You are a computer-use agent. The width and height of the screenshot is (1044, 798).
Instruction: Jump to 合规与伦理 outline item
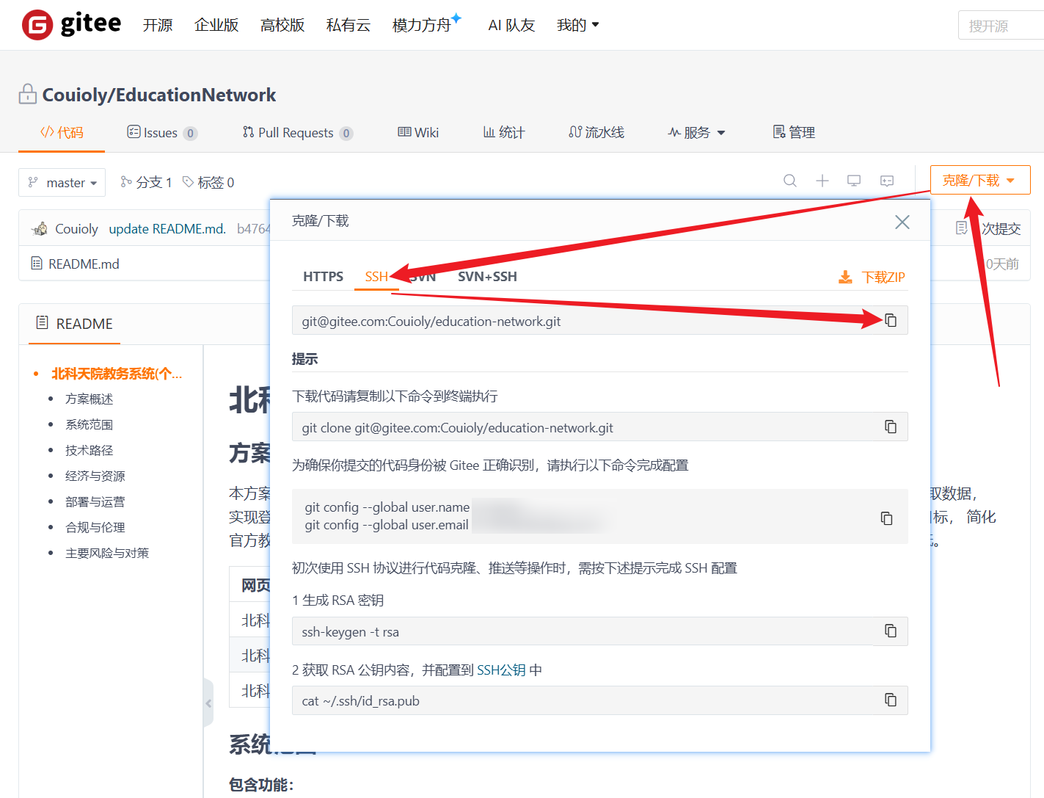pyautogui.click(x=95, y=527)
